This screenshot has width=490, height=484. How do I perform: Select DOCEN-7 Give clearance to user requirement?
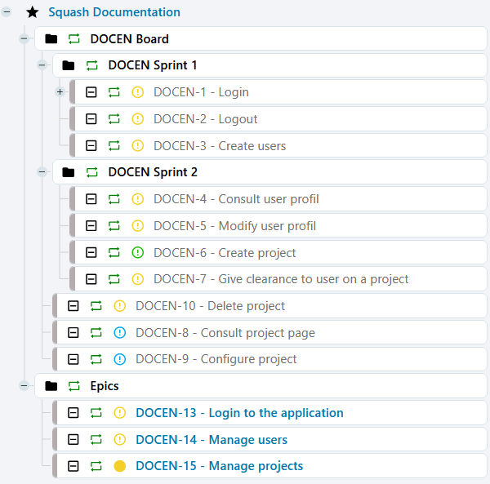(x=281, y=279)
